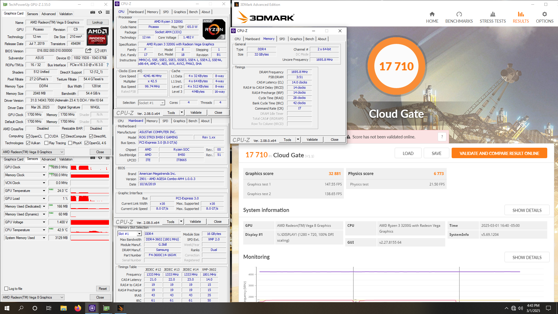
Task: Open 3DMark OPTIONS gear
Action: click(x=545, y=17)
